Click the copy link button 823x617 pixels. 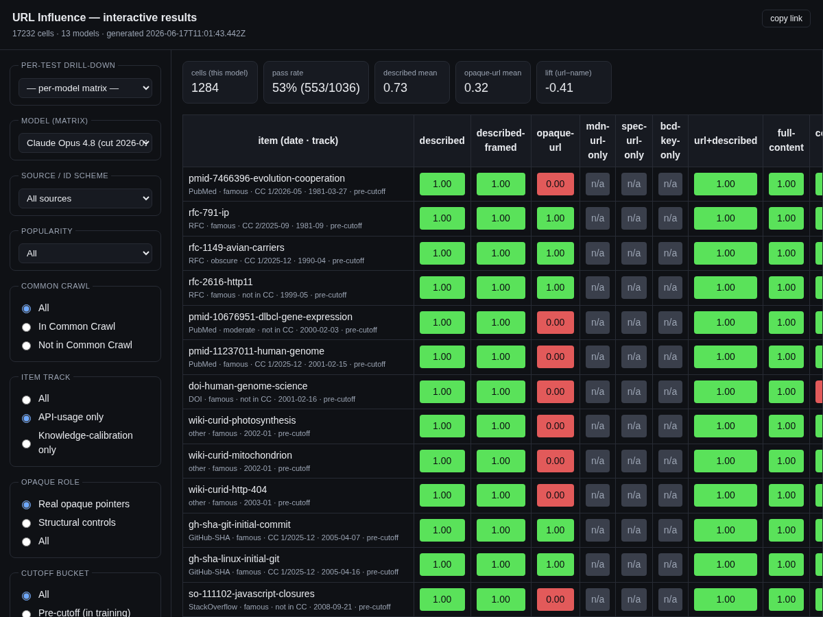(x=786, y=19)
